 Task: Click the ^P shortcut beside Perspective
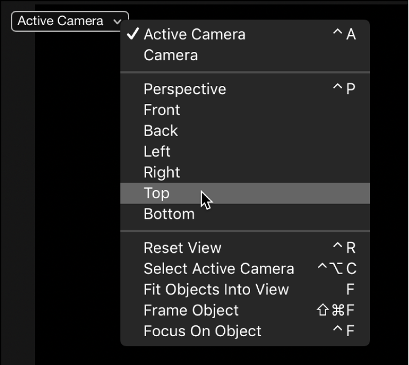344,89
